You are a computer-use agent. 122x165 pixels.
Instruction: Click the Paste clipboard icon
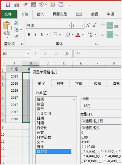(7, 26)
